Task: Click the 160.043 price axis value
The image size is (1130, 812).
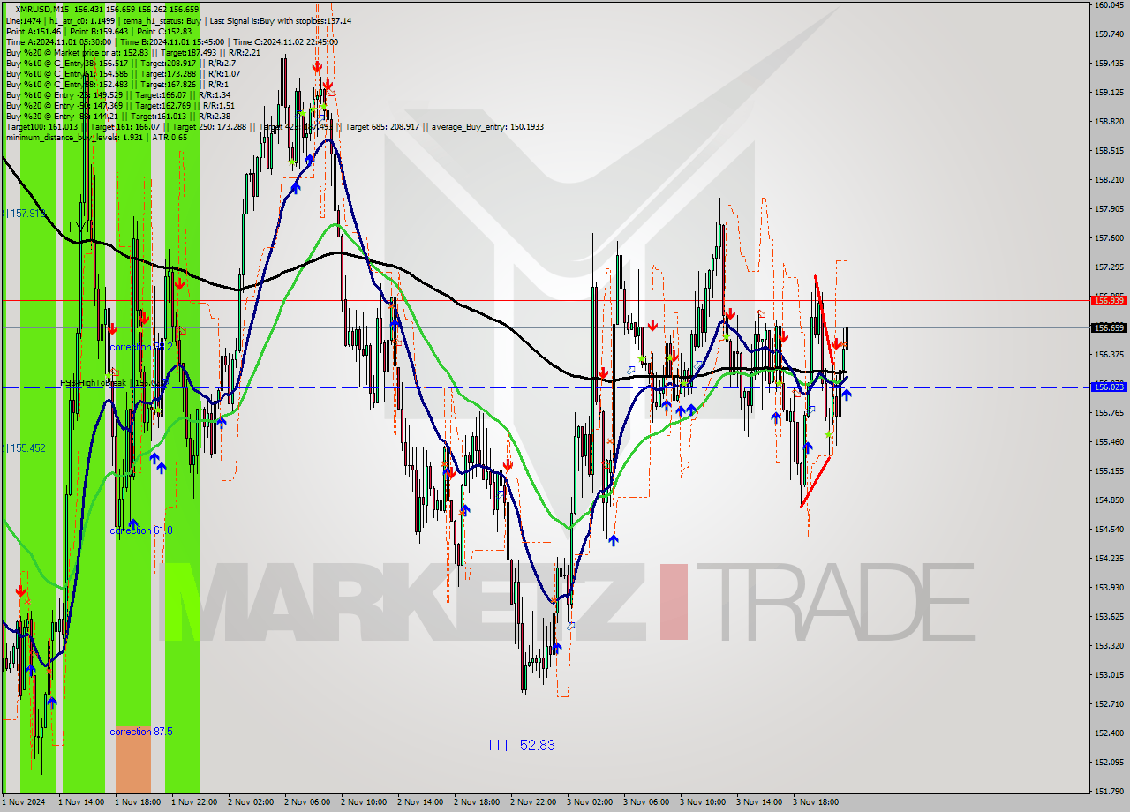Action: 1109,5
